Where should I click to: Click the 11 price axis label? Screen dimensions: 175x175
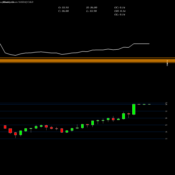pos(166,139)
